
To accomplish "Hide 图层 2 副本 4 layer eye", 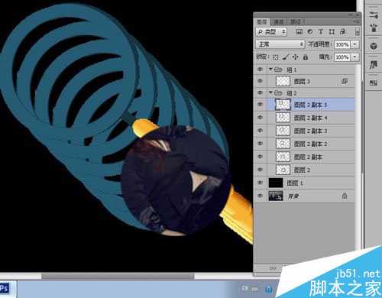I will click(260, 118).
